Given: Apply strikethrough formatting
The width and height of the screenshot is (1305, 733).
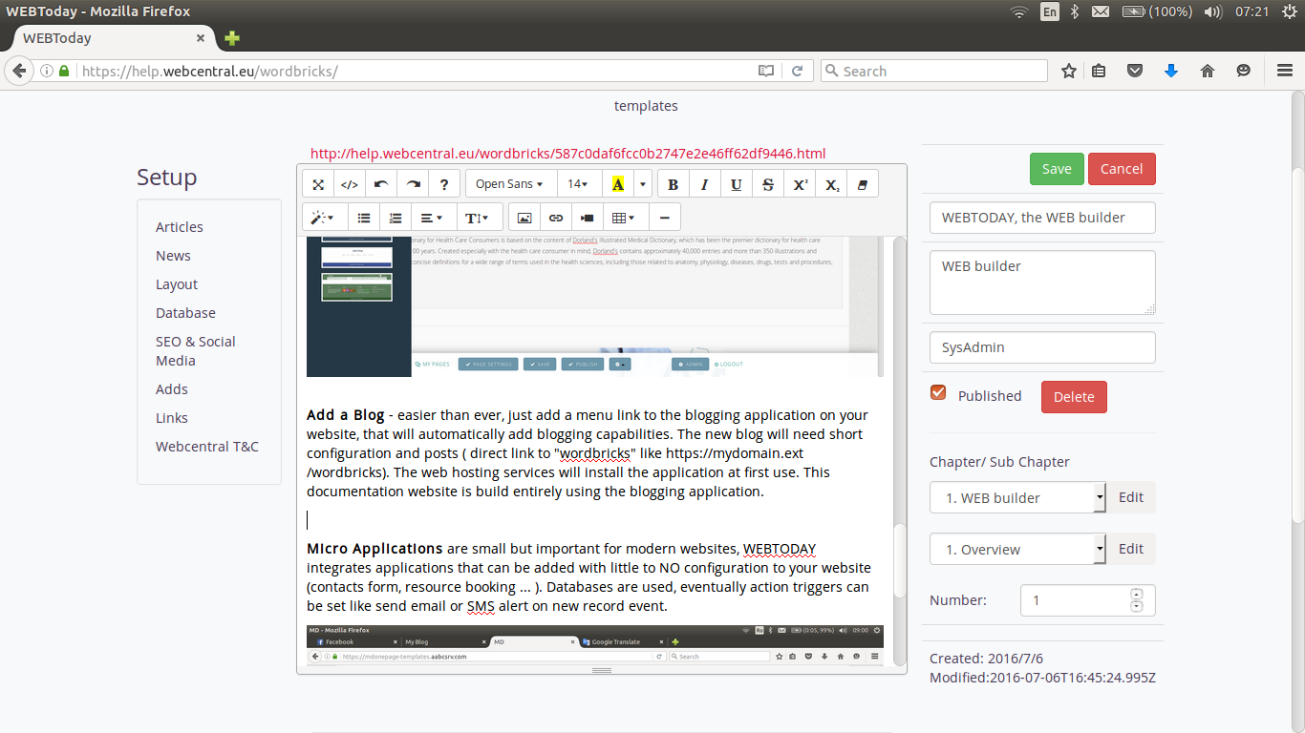Looking at the screenshot, I should coord(768,184).
